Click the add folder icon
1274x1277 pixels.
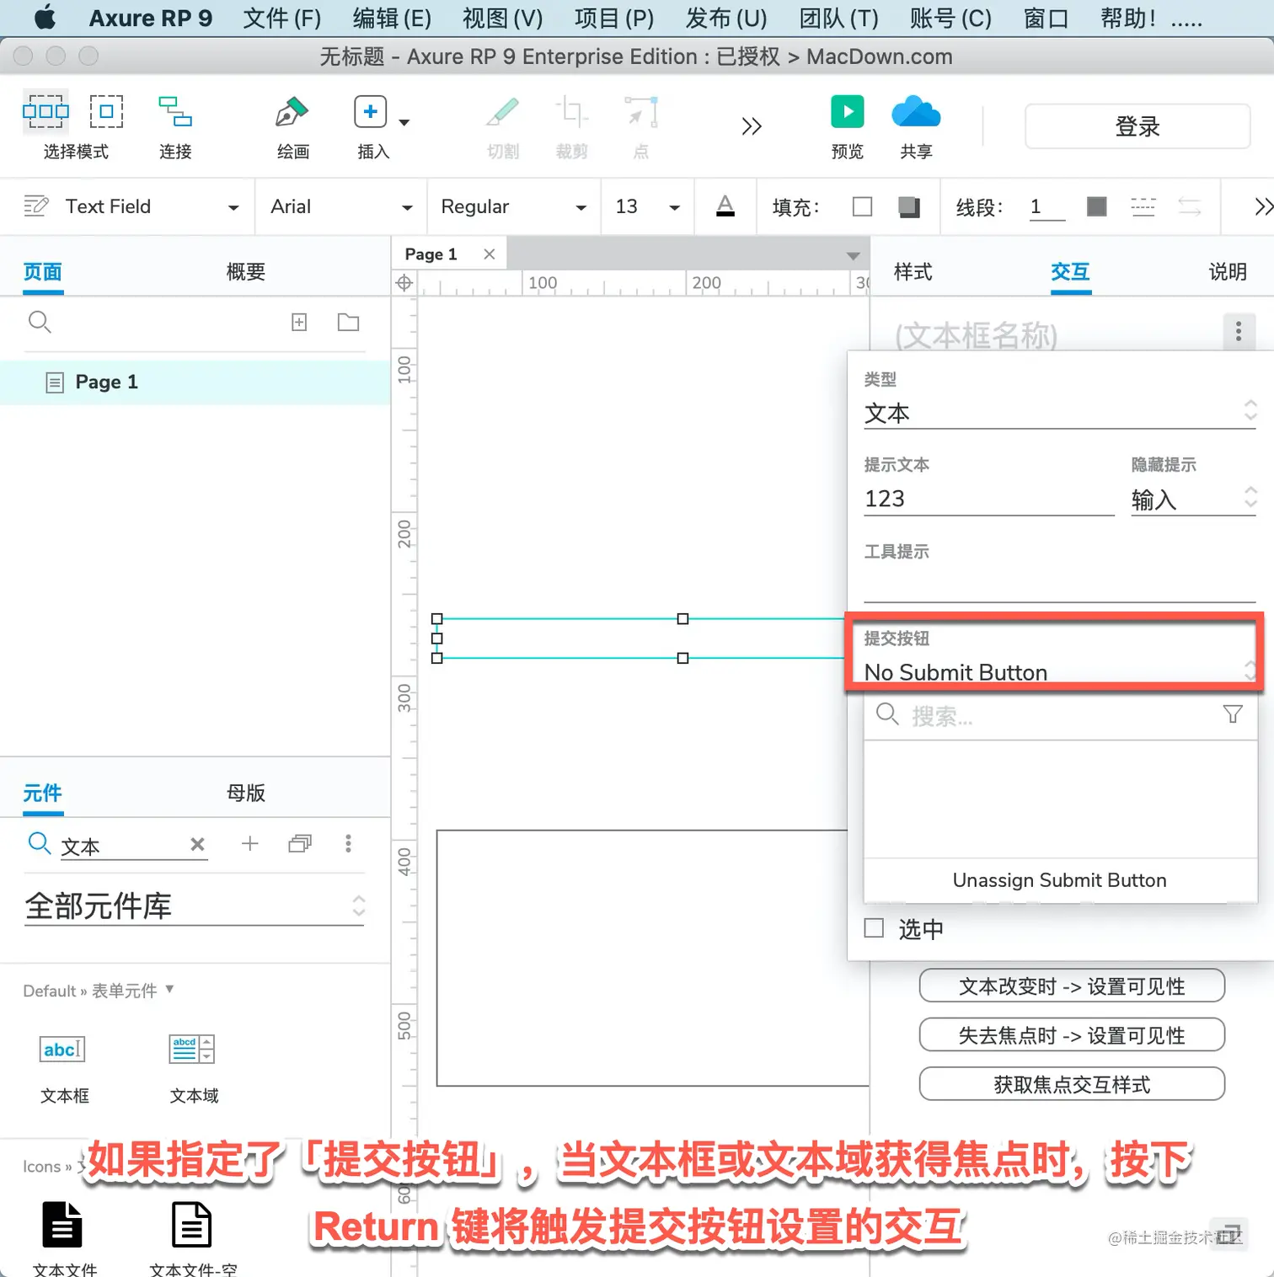click(348, 322)
